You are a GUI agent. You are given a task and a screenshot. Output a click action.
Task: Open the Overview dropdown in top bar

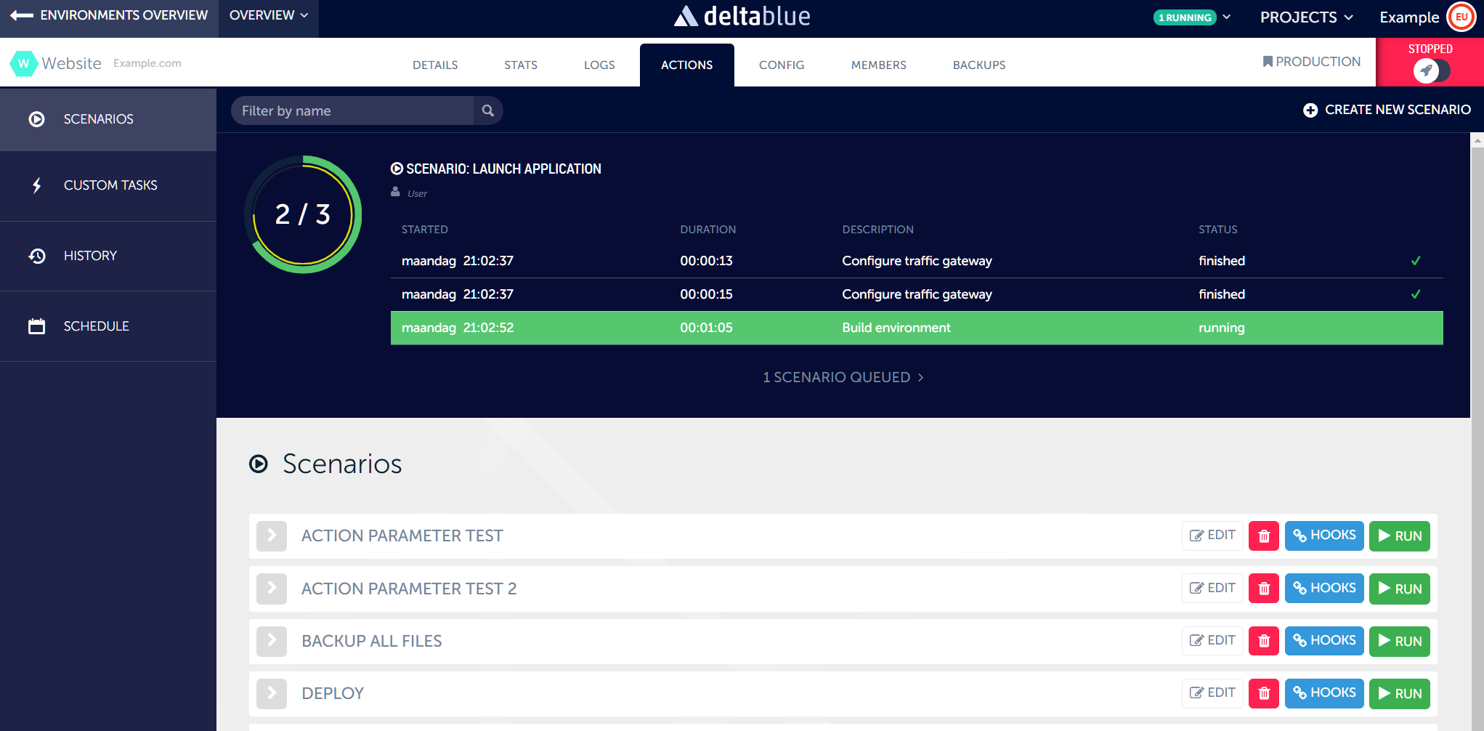[x=268, y=15]
